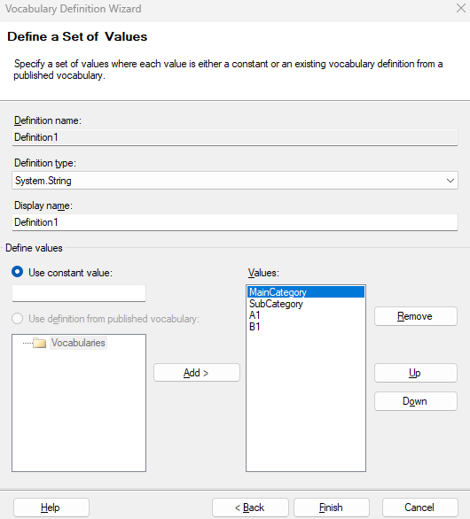Screen dimensions: 470x519
Task: Select the A1 value entry
Action: point(255,315)
